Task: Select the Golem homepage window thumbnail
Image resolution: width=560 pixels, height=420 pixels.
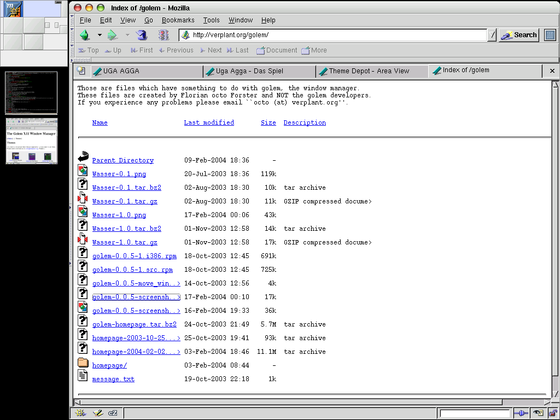Action: [31, 141]
